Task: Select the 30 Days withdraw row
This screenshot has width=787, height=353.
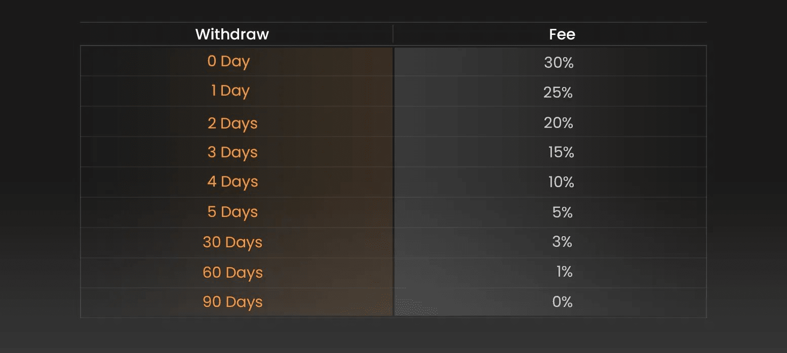Action: click(232, 242)
